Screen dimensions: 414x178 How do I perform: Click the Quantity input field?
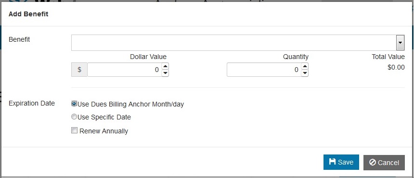pyautogui.click(x=264, y=70)
